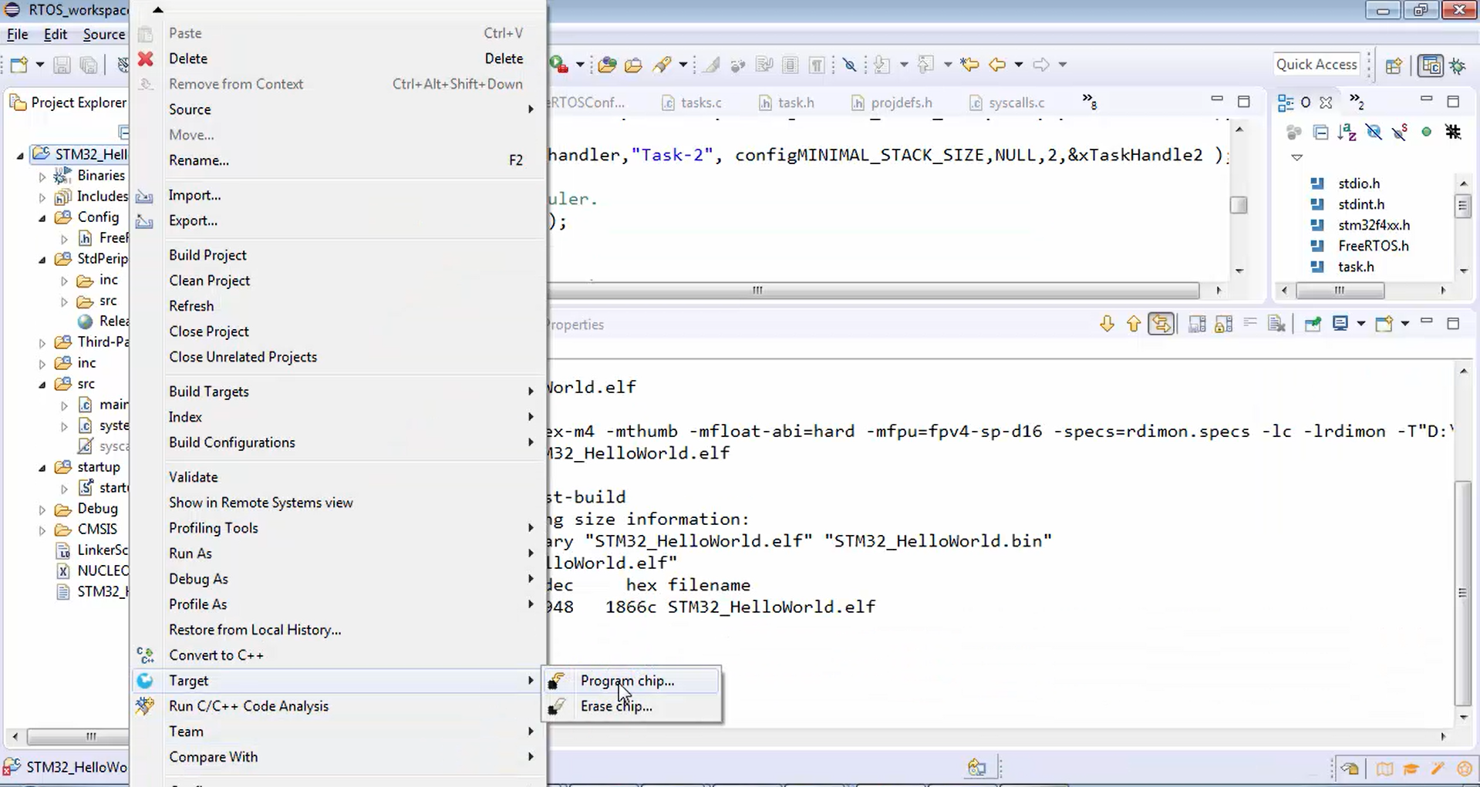The image size is (1480, 787).
Task: Select FreeRTOS.h in Outline list
Action: [1374, 246]
